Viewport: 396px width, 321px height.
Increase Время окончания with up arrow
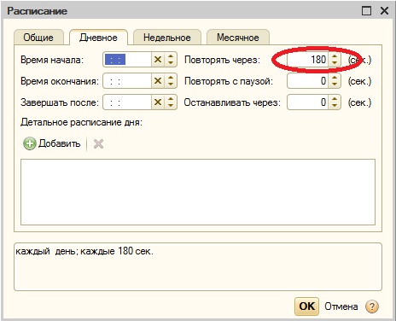171,78
